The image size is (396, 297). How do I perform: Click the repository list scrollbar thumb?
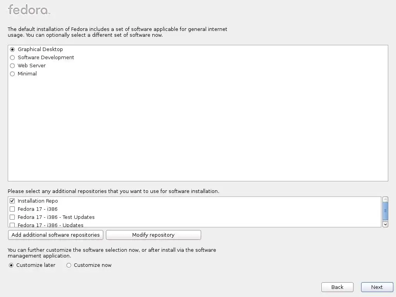385,211
